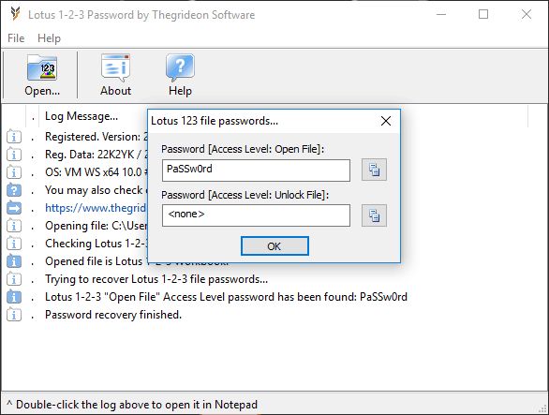Image resolution: width=549 pixels, height=415 pixels.
Task: Select the 'Open File Access Level password found' log line
Action: [x=226, y=297]
